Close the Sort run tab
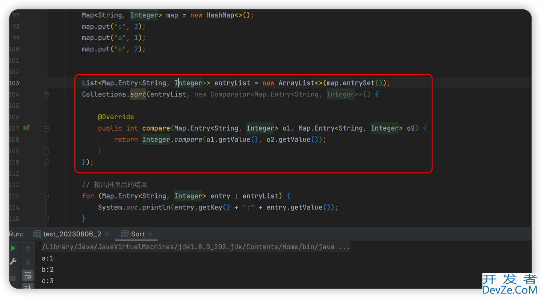Screen dimensions: 541x298 [x=150, y=234]
